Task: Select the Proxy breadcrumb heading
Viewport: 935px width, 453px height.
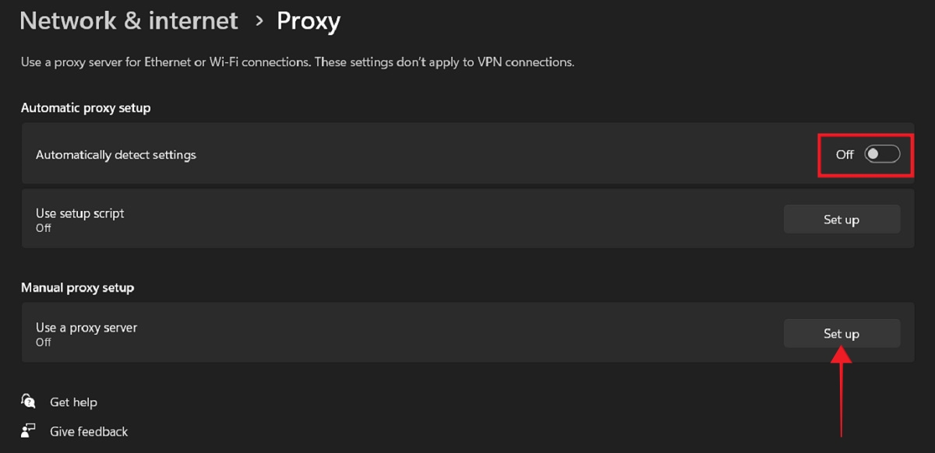Action: [x=309, y=20]
